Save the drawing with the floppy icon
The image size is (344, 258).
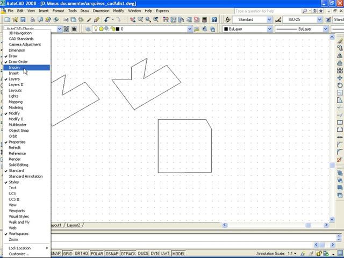[23, 20]
